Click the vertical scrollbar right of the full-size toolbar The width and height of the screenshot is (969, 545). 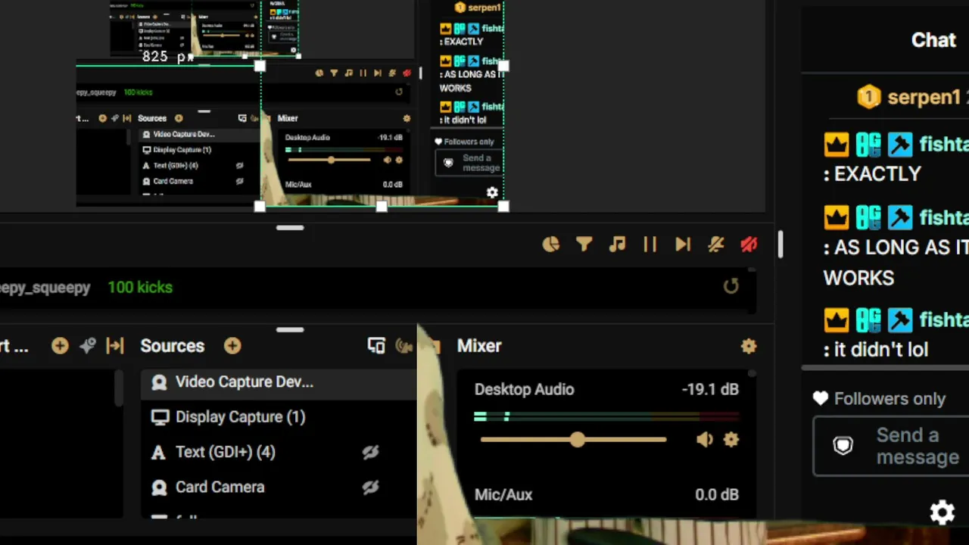click(x=780, y=244)
